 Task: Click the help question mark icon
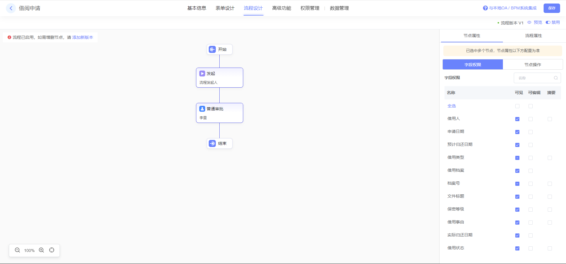(485, 8)
